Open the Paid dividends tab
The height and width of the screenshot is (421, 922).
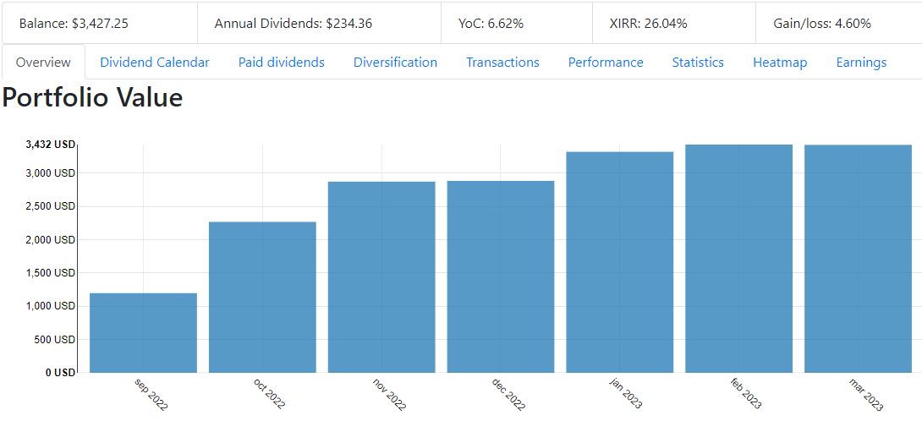[x=281, y=63]
